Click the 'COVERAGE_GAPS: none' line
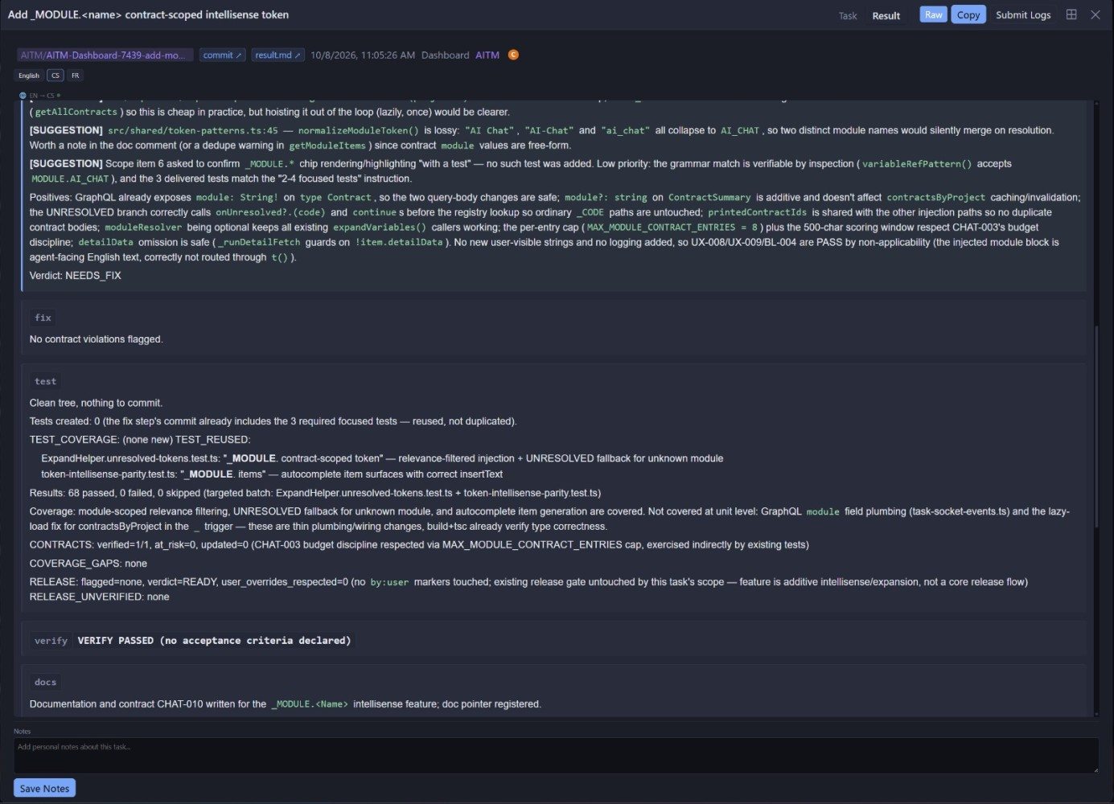Viewport: 1114px width, 804px height. [x=88, y=564]
